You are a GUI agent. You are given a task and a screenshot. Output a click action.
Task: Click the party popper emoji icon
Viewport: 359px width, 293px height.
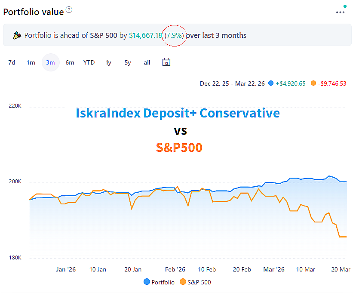click(x=17, y=35)
